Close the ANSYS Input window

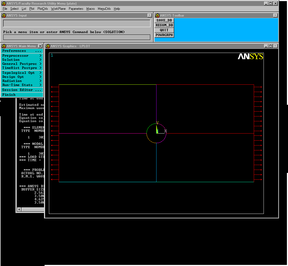click(x=150, y=15)
